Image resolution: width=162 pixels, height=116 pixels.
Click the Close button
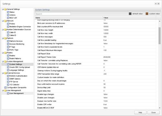153,112
